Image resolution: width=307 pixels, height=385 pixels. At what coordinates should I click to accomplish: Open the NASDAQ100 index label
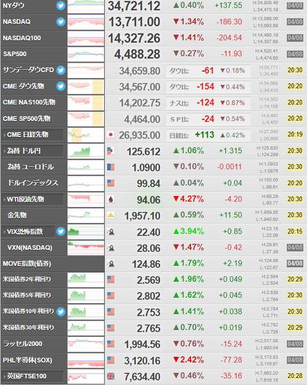22,38
